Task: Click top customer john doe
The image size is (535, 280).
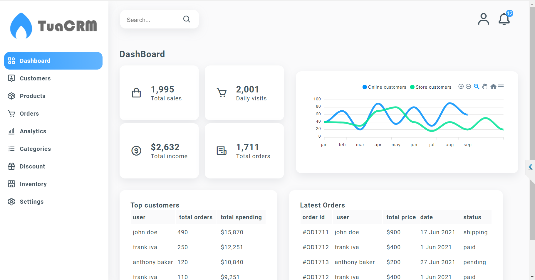Action: click(145, 232)
